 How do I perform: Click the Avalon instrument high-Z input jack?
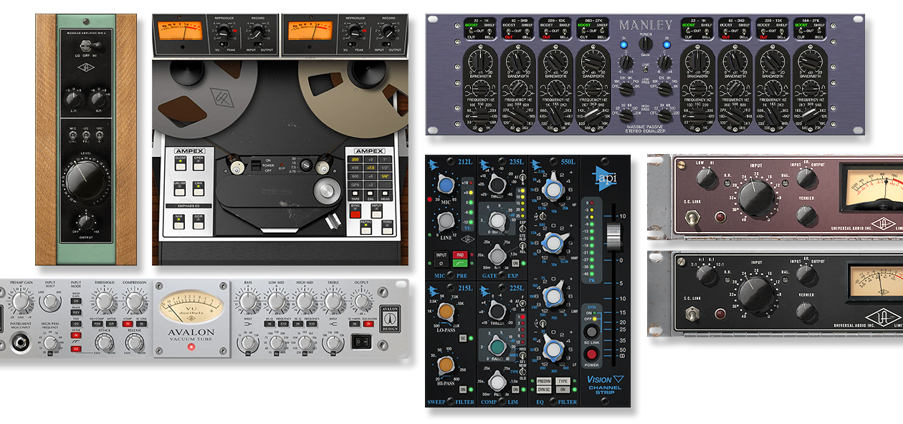[x=19, y=342]
